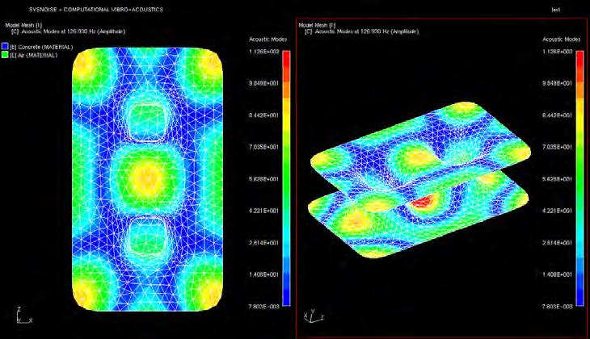Click the red peak on the lower 3D plate

coord(424,202)
